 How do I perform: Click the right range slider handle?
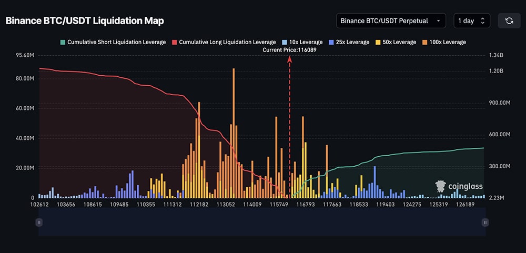[x=485, y=222]
